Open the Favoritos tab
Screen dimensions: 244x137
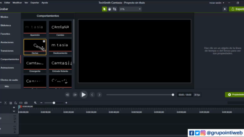tap(5, 34)
